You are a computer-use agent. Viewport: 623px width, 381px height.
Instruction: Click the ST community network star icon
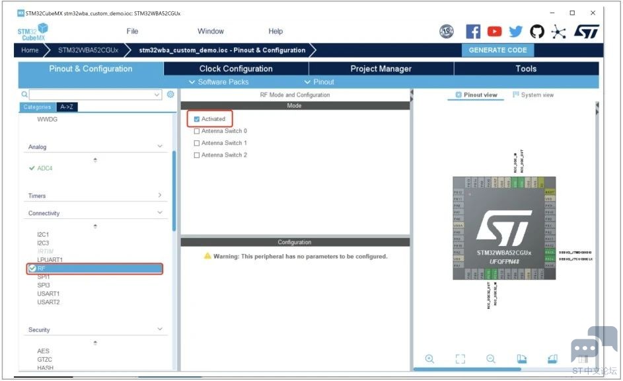coord(558,32)
